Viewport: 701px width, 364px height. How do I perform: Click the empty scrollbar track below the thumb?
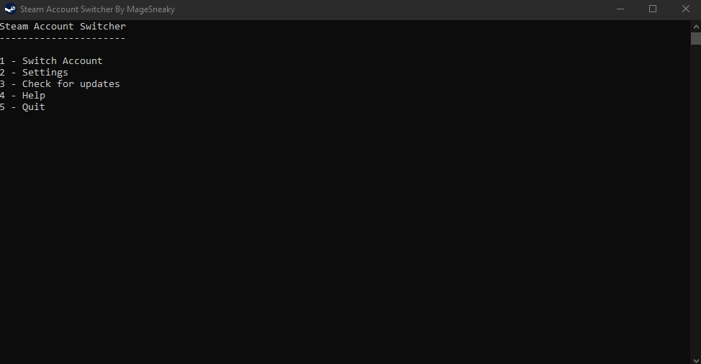tap(696, 199)
